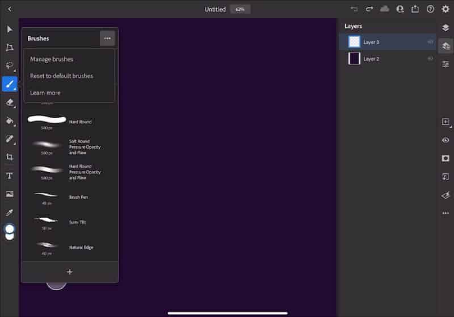Select the Paint Bucket fill tool
454x317 pixels.
click(x=10, y=120)
